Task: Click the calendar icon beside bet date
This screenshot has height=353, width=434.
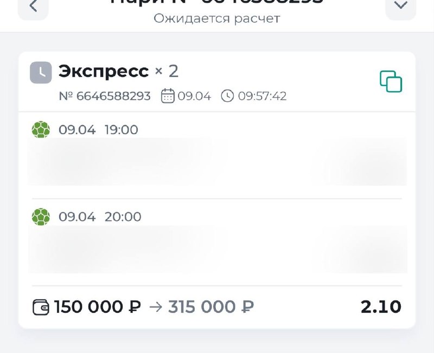Action: 168,96
